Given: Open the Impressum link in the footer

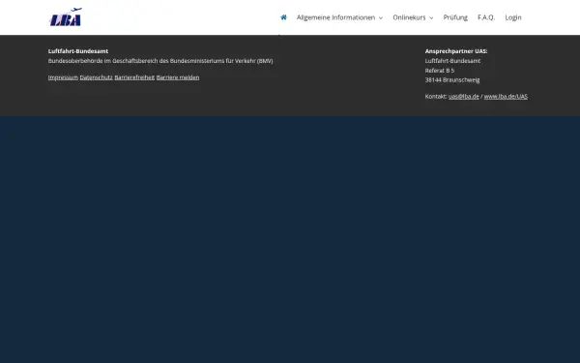Looking at the screenshot, I should click(x=63, y=77).
